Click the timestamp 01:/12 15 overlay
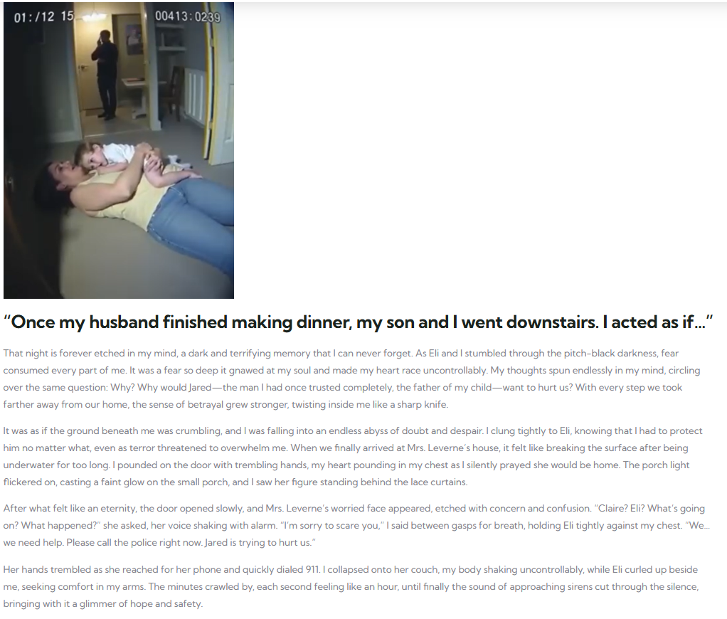727x619 pixels. pyautogui.click(x=44, y=16)
